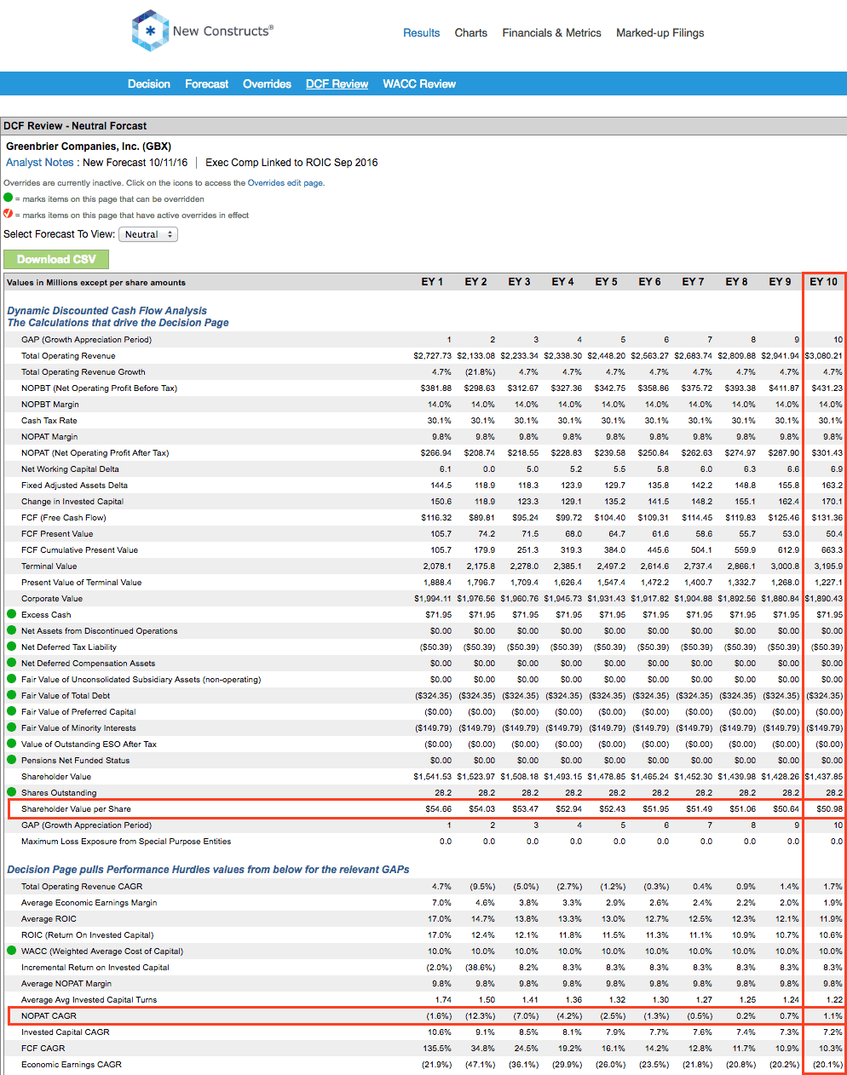Go to the Charts tab
The height and width of the screenshot is (1075, 847).
pyautogui.click(x=471, y=33)
